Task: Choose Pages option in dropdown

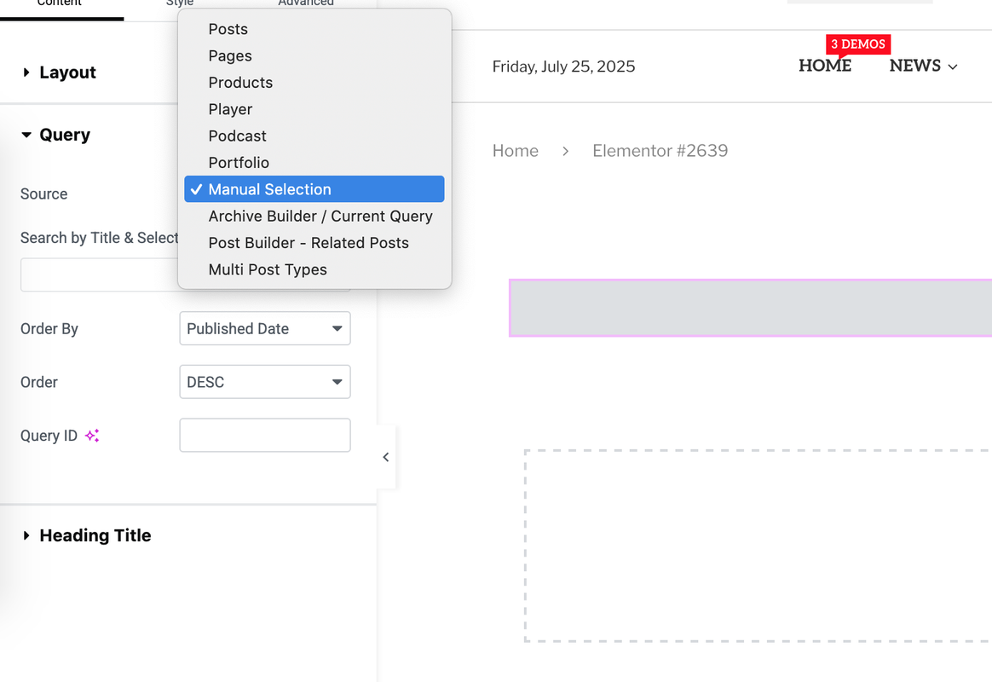Action: coord(314,55)
